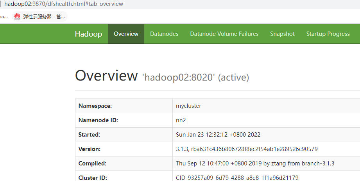This screenshot has height=181, width=360.
Task: Open Datanode Volume Failures tab
Action: click(x=224, y=34)
